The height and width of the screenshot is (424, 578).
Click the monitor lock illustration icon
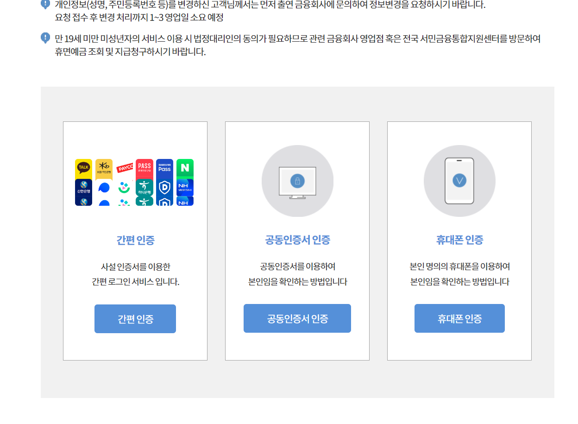pos(297,181)
